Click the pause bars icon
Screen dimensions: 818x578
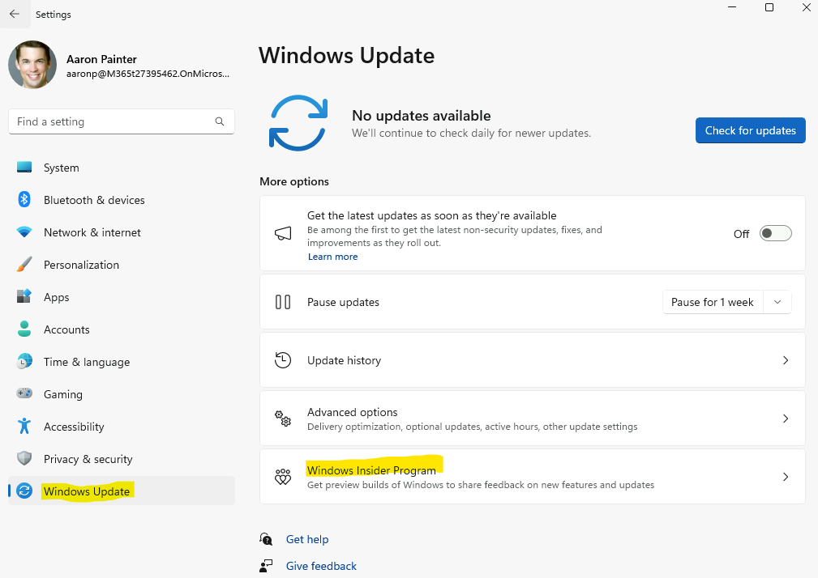[283, 302]
